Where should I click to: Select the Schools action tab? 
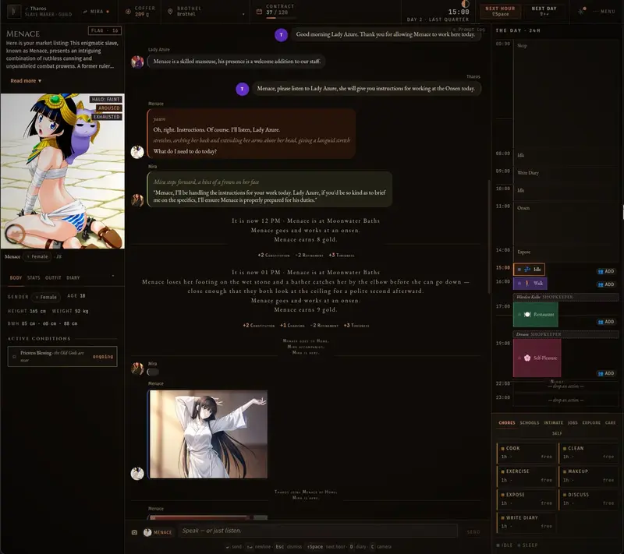[x=530, y=423]
